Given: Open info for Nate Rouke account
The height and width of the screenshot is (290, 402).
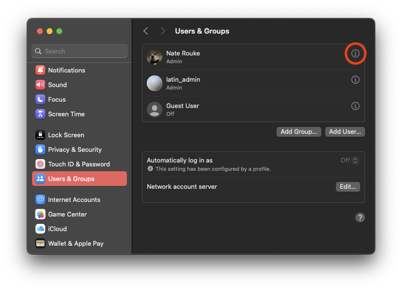Looking at the screenshot, I should coord(355,54).
